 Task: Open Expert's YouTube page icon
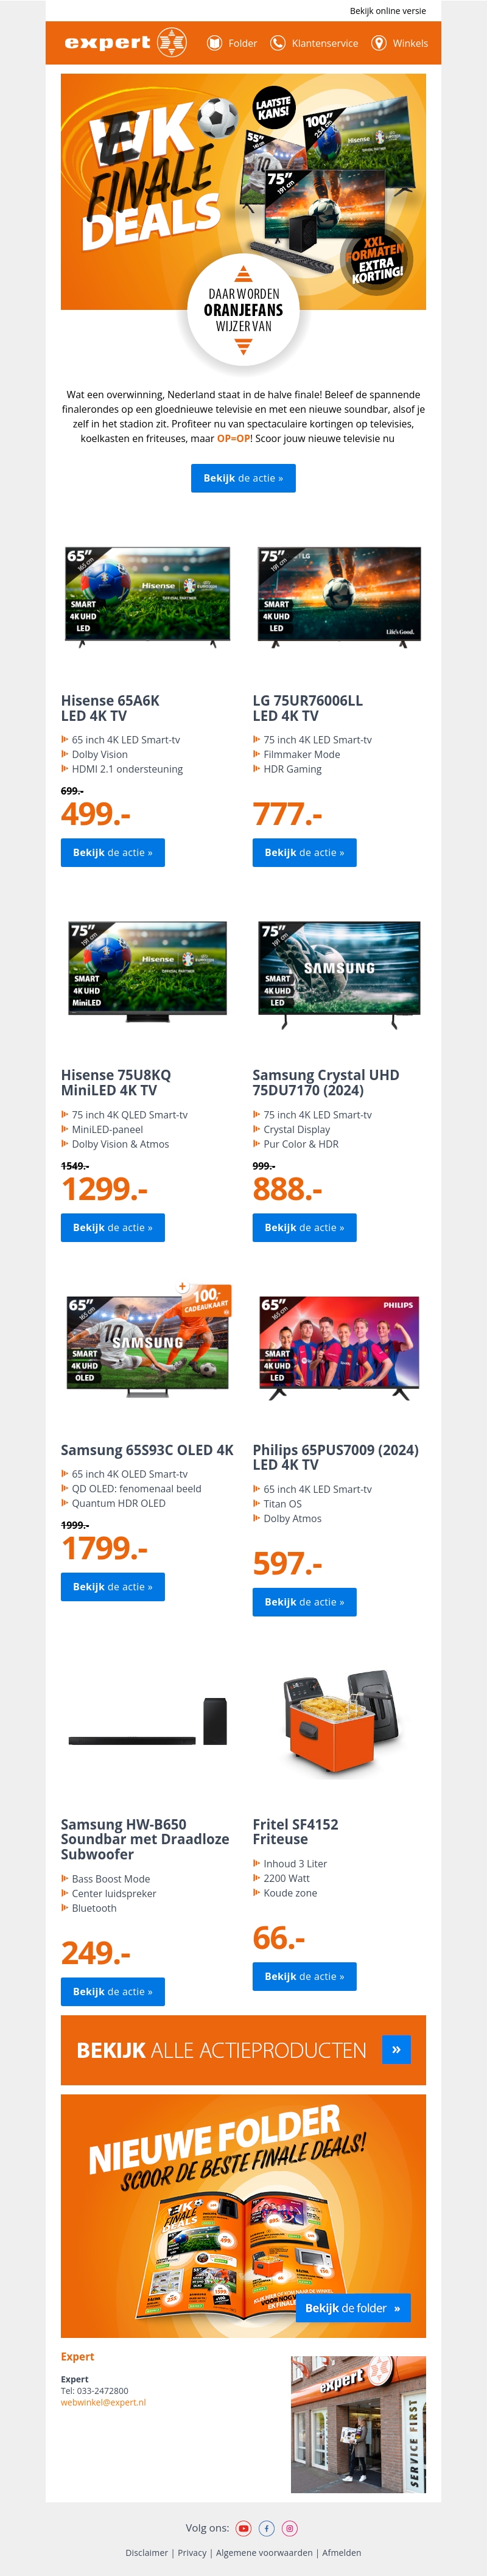(x=243, y=2528)
